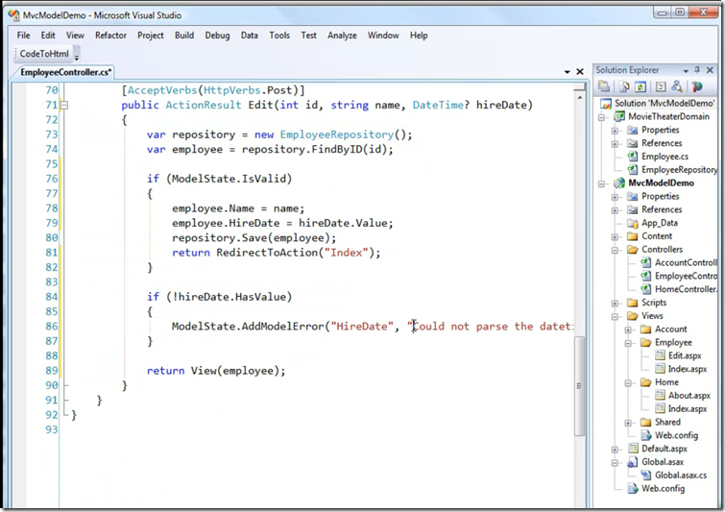Open the active files dropdown arrow beside editor tabs
Viewport: 725px width, 512px height.
tap(567, 72)
